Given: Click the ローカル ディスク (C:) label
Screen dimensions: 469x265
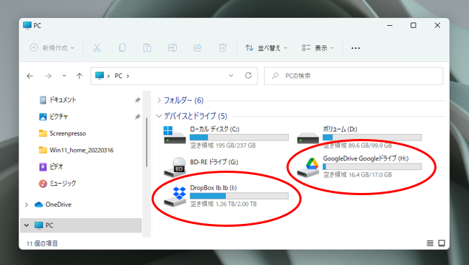Looking at the screenshot, I should pos(214,129).
